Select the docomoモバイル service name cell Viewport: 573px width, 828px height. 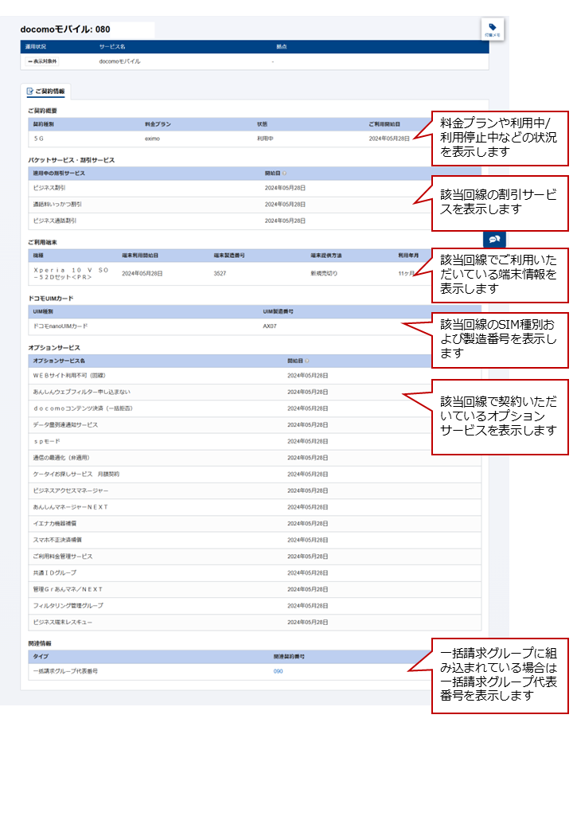pyautogui.click(x=119, y=61)
